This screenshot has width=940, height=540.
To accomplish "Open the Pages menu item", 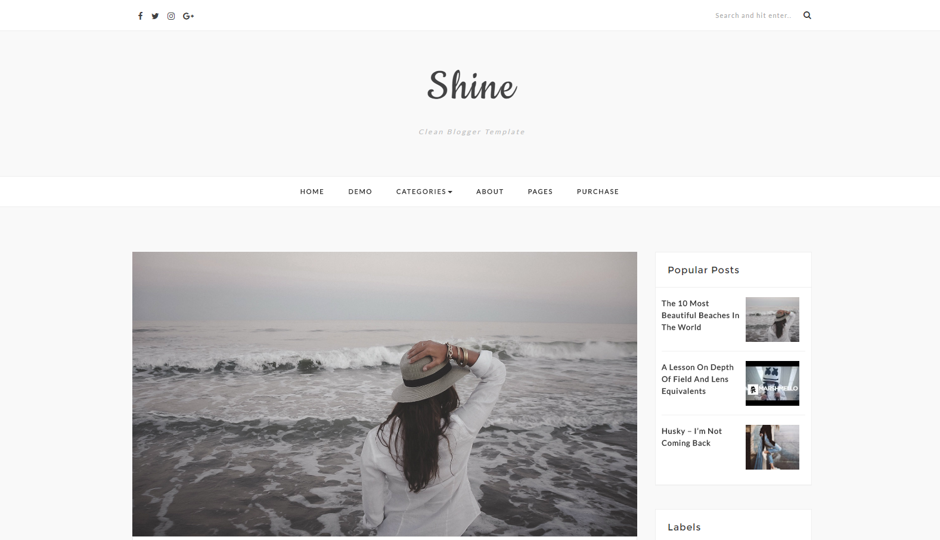I will click(540, 192).
